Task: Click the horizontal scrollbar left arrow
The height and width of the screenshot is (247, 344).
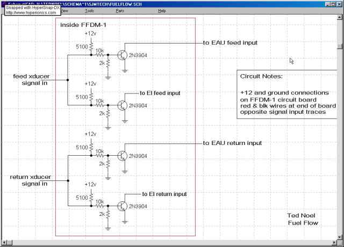Action: coord(3,242)
